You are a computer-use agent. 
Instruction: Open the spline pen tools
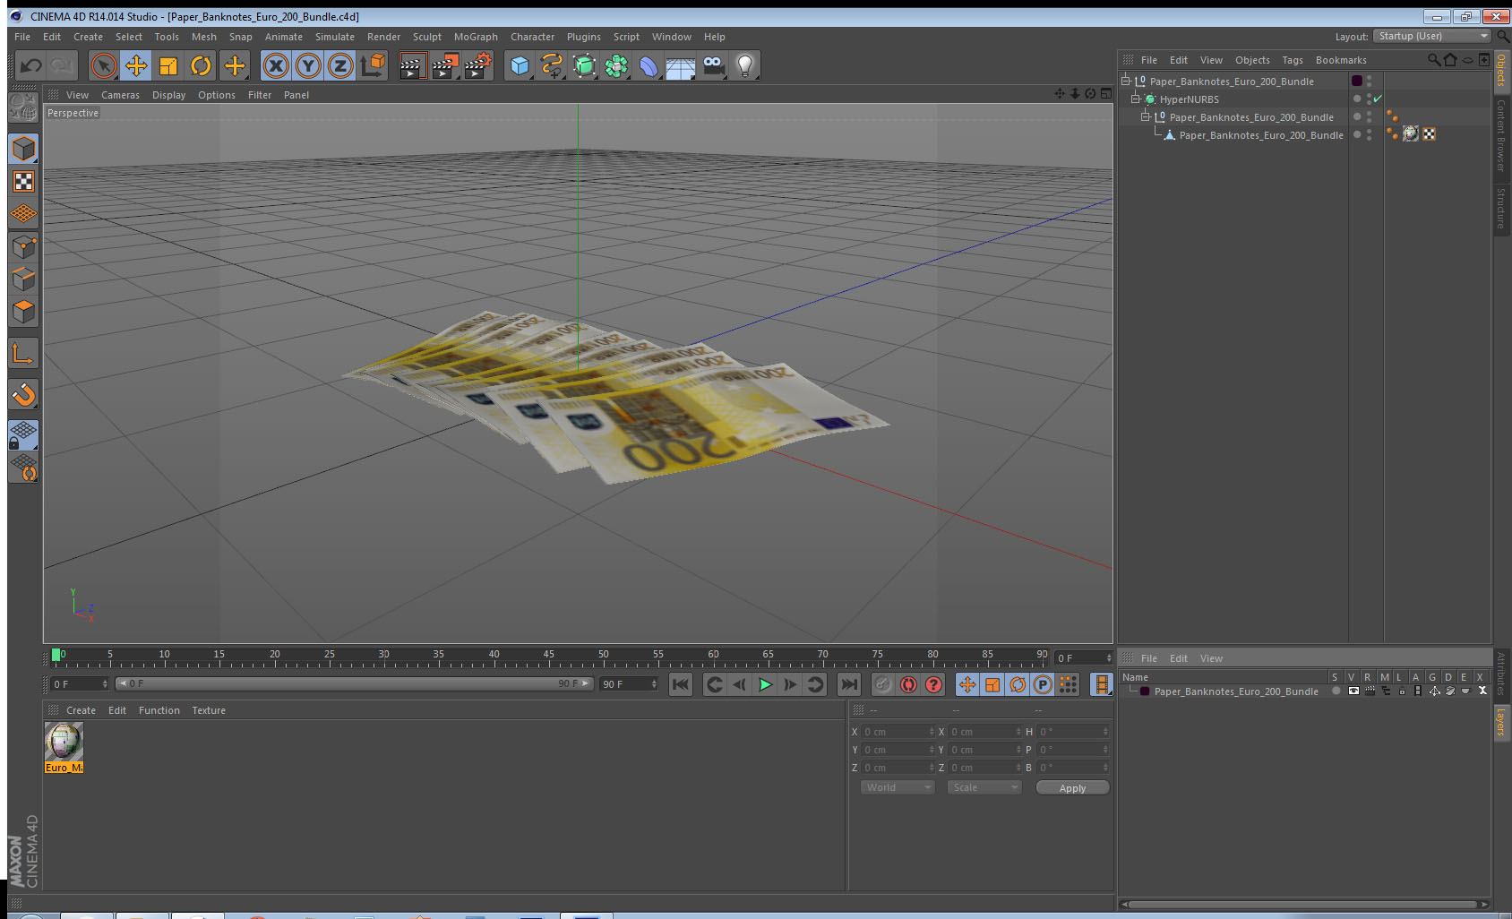(x=552, y=65)
